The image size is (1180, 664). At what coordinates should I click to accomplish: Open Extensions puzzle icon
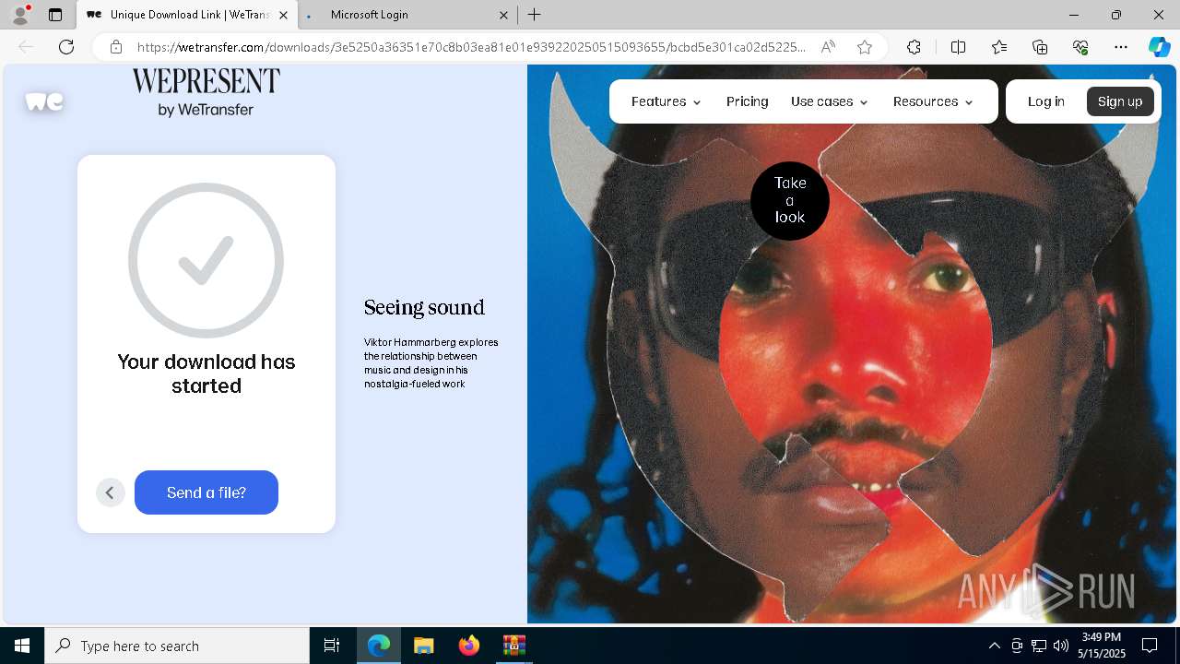pyautogui.click(x=914, y=47)
